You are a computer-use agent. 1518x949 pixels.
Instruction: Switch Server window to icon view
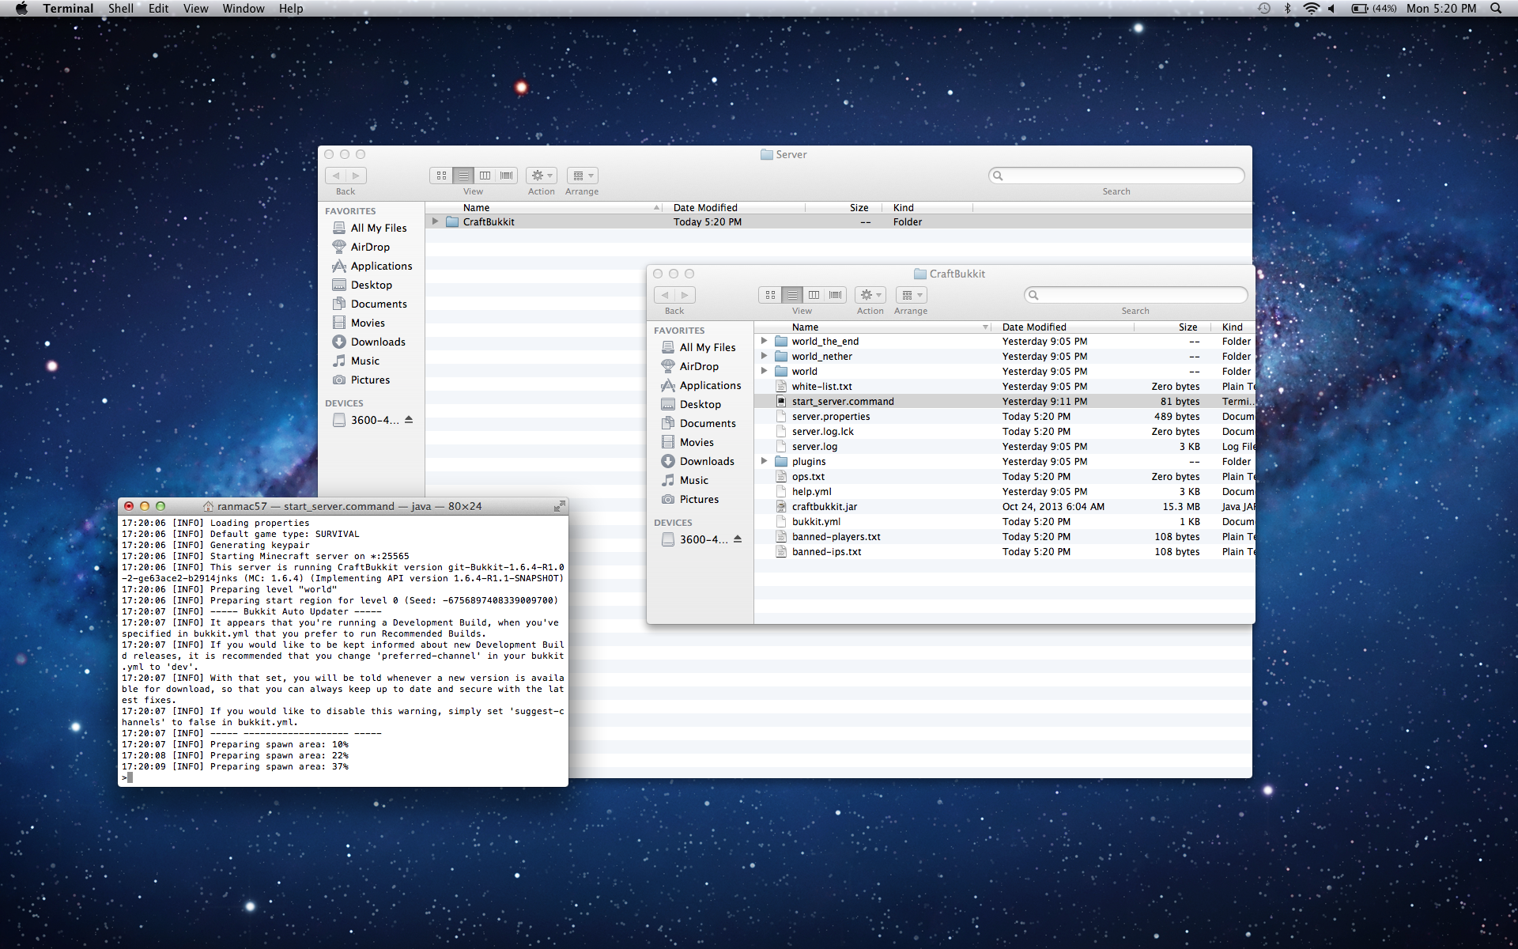pos(441,176)
